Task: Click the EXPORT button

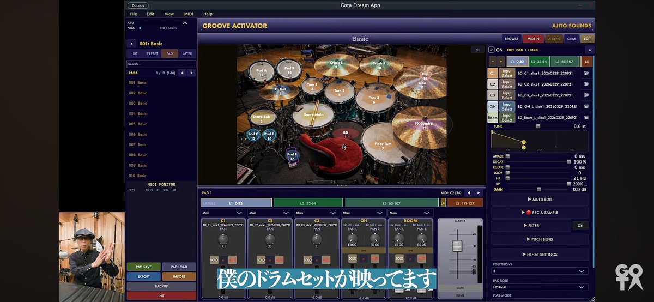Action: tap(144, 276)
